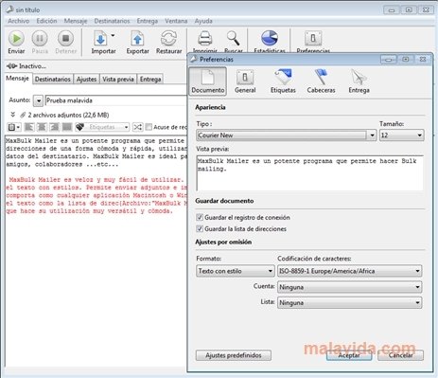
Task: Expand the attachments double-chevron
Action: tap(13, 115)
